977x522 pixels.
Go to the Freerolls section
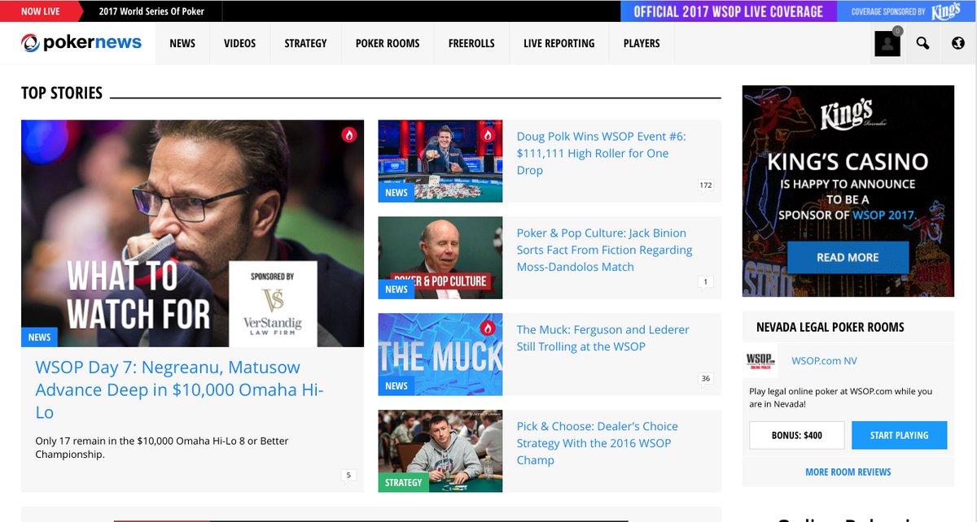[x=471, y=44]
